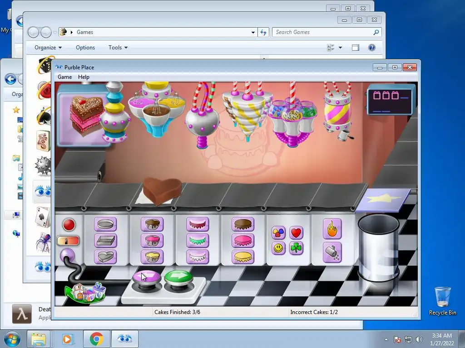Toggle the orange conveyor switch
This screenshot has height=348, width=465.
(68, 241)
